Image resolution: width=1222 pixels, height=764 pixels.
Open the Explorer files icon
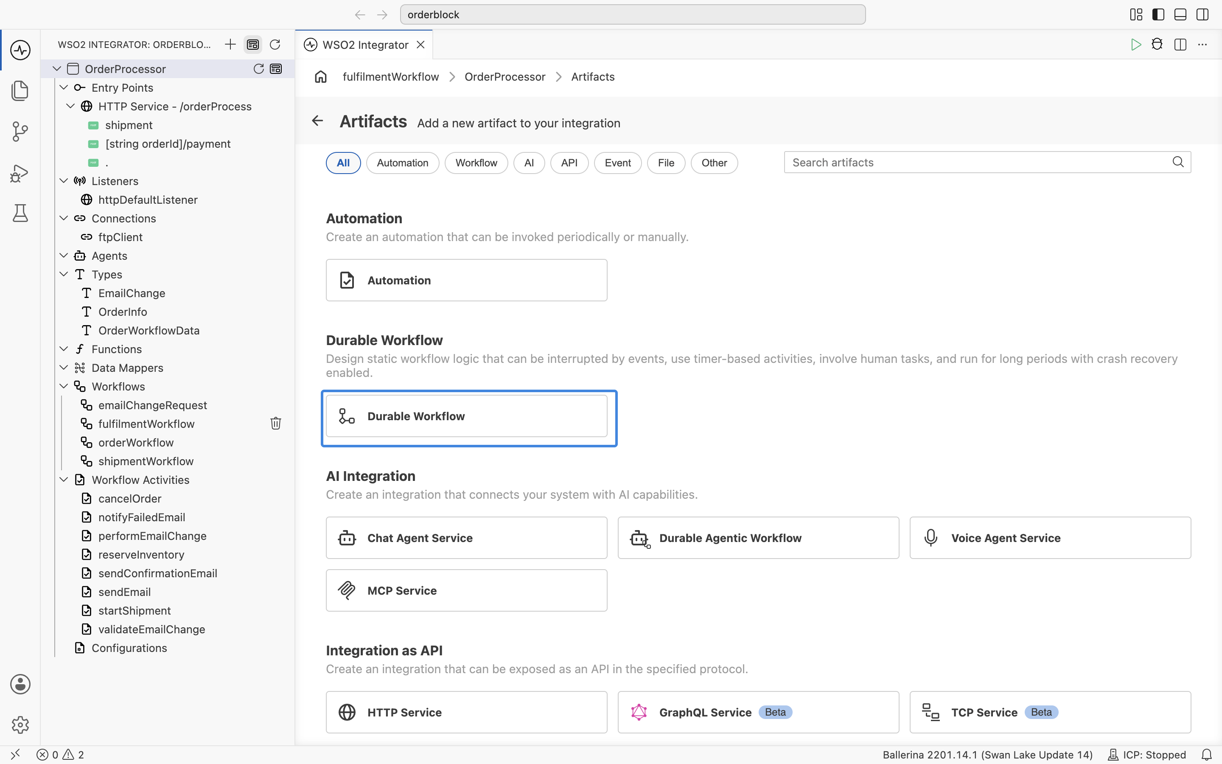pyautogui.click(x=20, y=91)
